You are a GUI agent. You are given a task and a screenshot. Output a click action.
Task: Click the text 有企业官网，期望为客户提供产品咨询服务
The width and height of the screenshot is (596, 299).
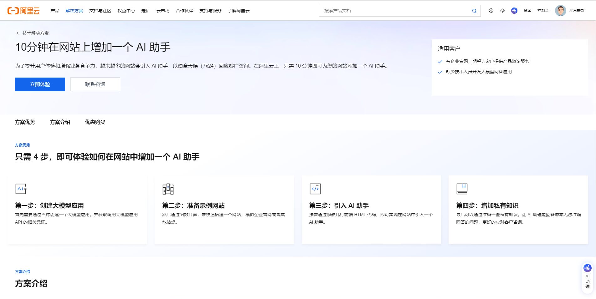pos(487,62)
